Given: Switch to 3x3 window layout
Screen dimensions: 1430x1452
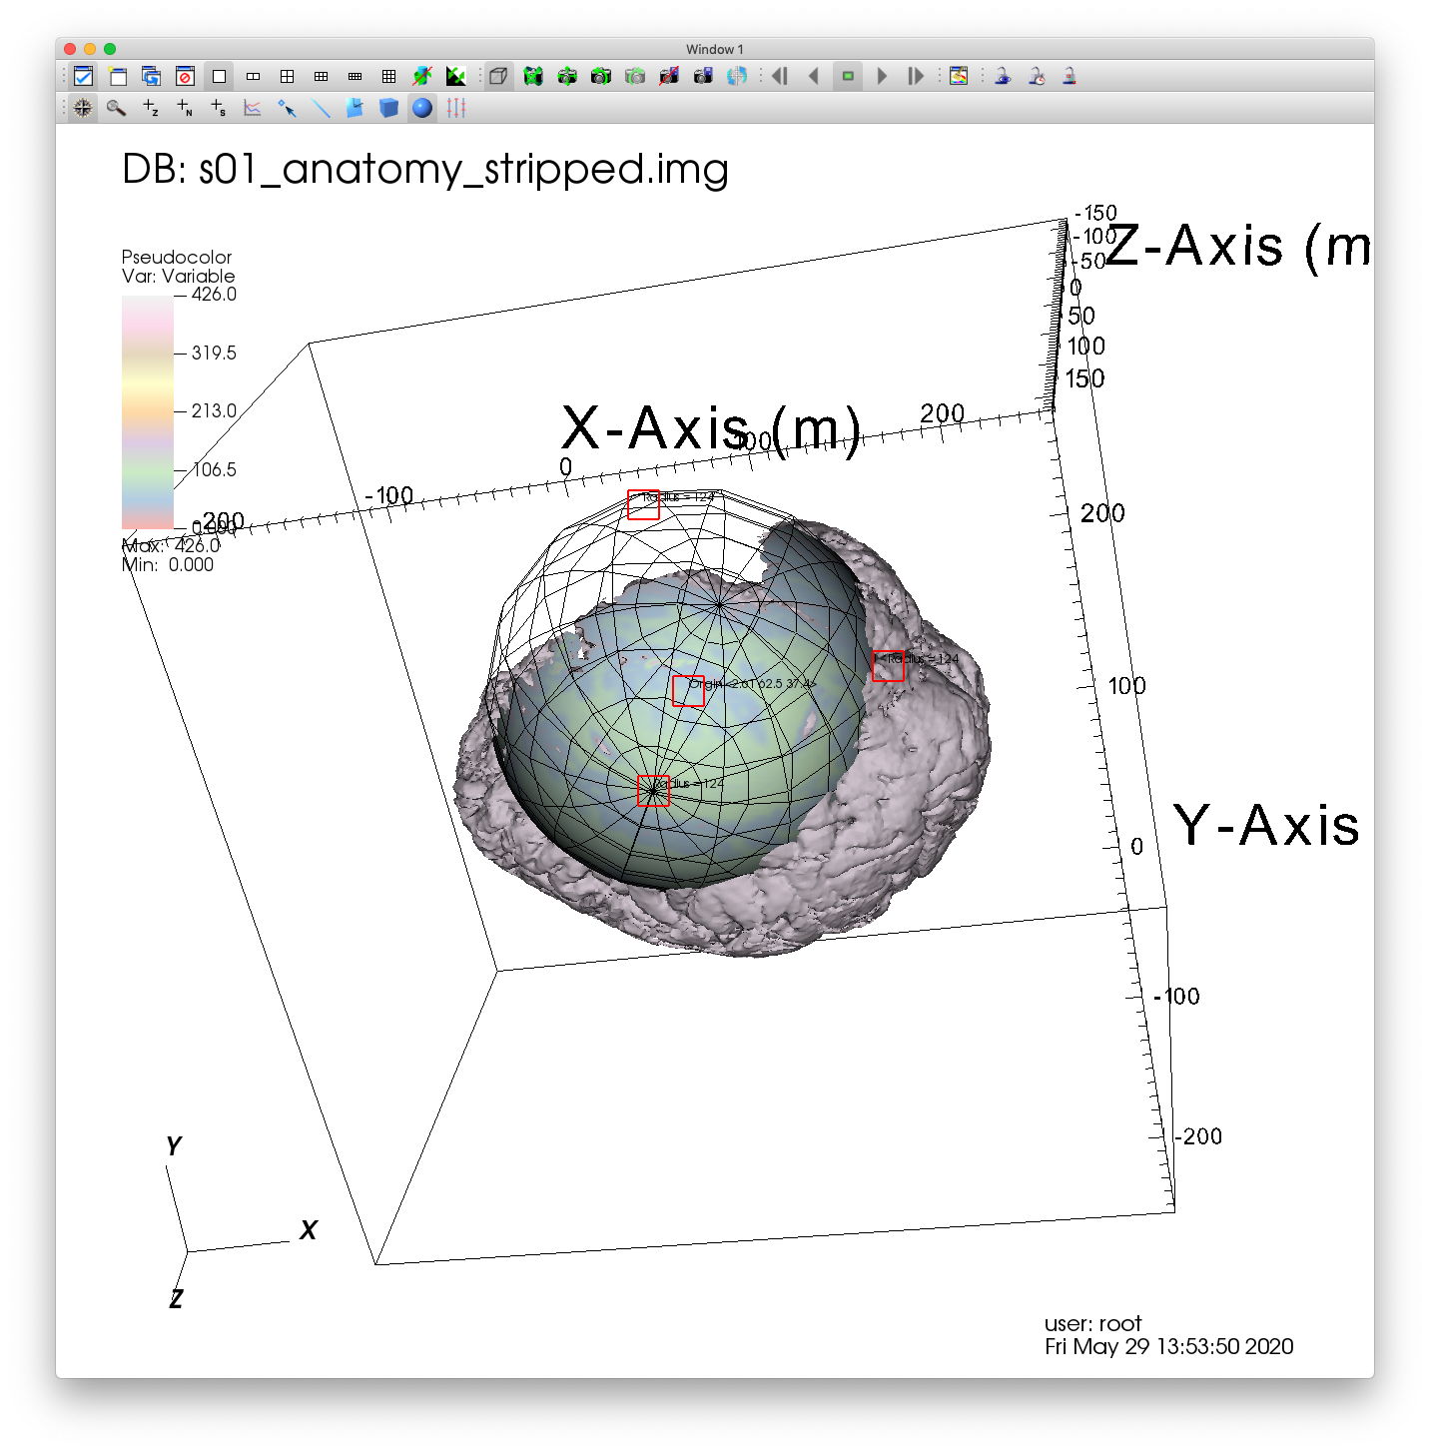Looking at the screenshot, I should point(388,76).
